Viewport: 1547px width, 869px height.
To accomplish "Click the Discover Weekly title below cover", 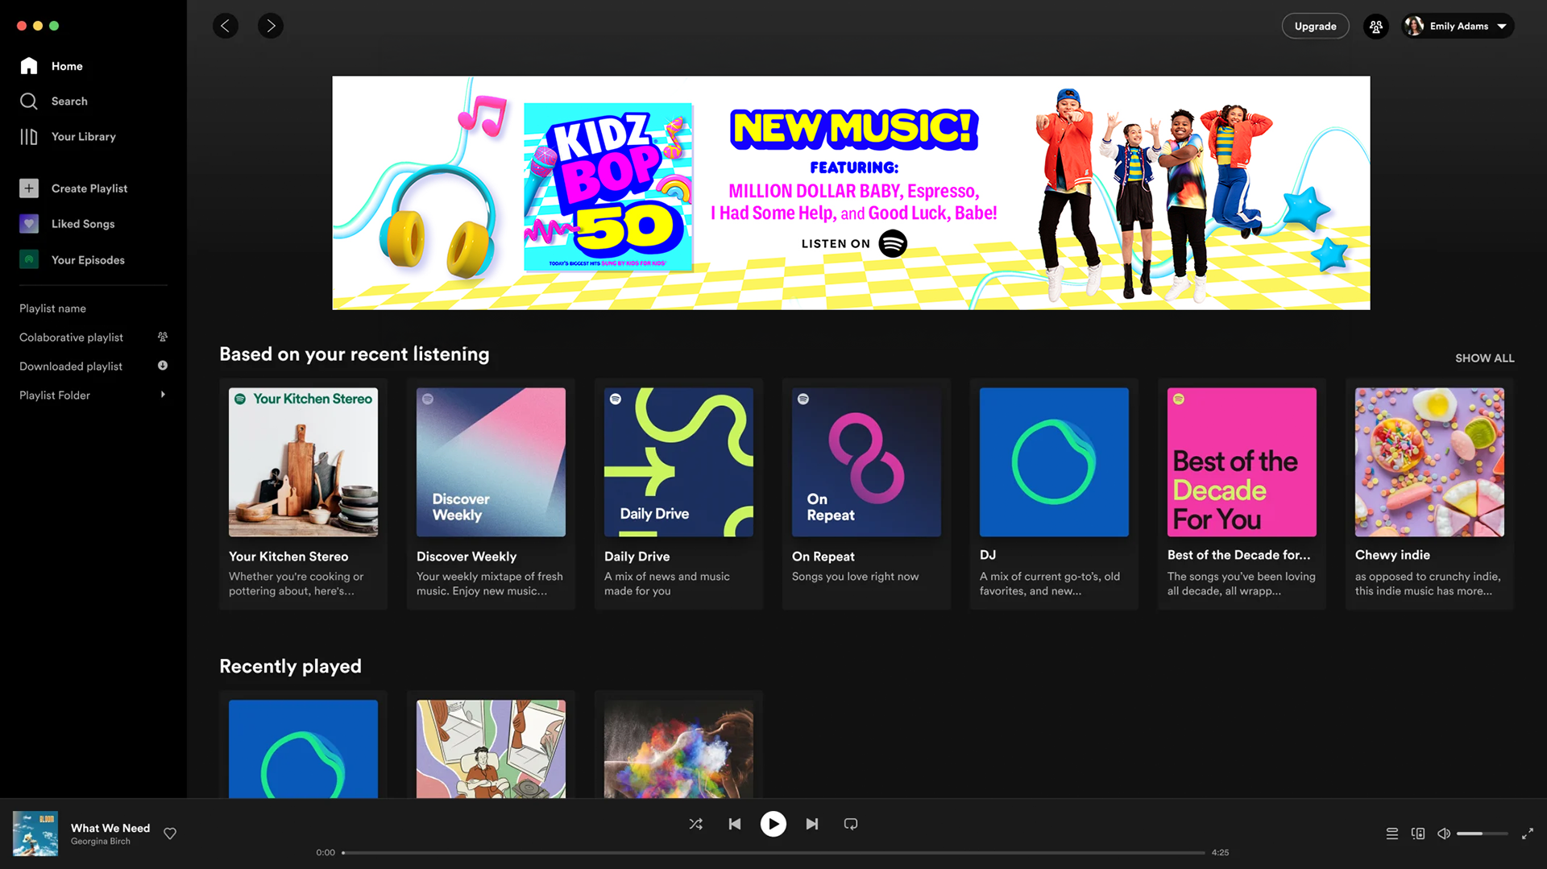I will pos(467,557).
